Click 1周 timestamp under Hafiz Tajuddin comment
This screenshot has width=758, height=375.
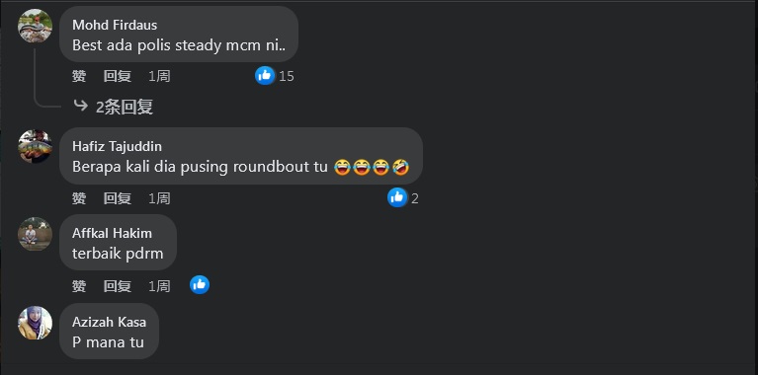click(159, 198)
